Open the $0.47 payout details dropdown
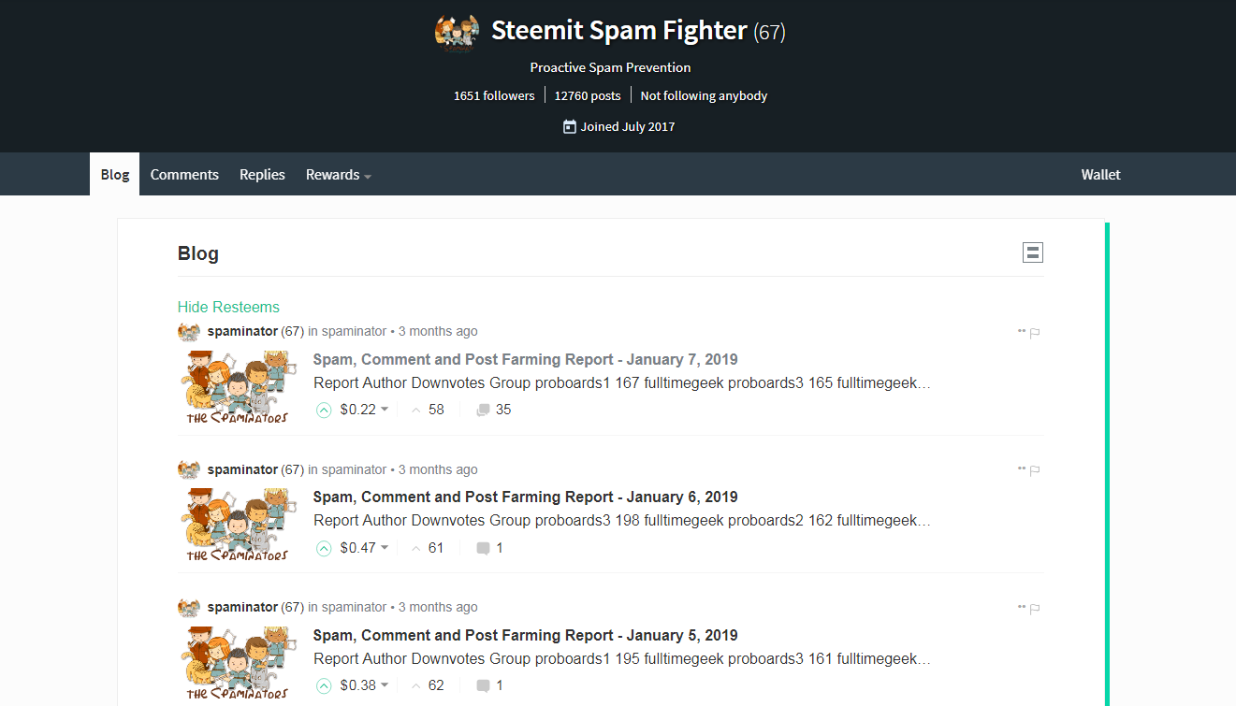This screenshot has height=706, width=1236. pos(384,548)
